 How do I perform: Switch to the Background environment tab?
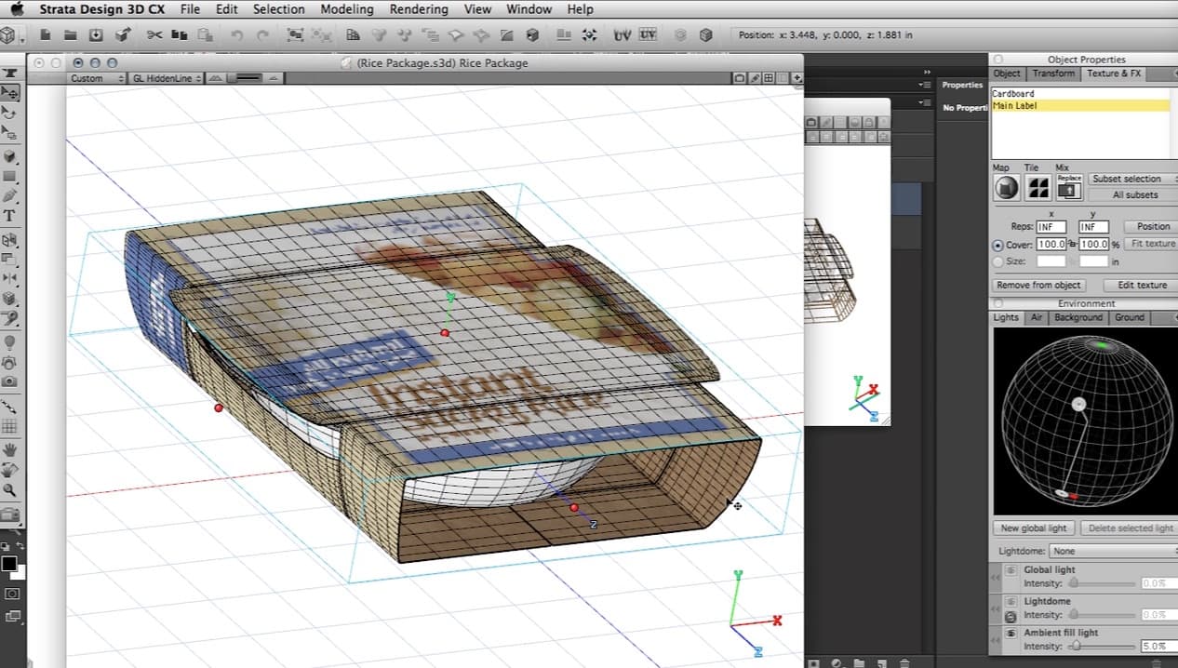pos(1078,317)
